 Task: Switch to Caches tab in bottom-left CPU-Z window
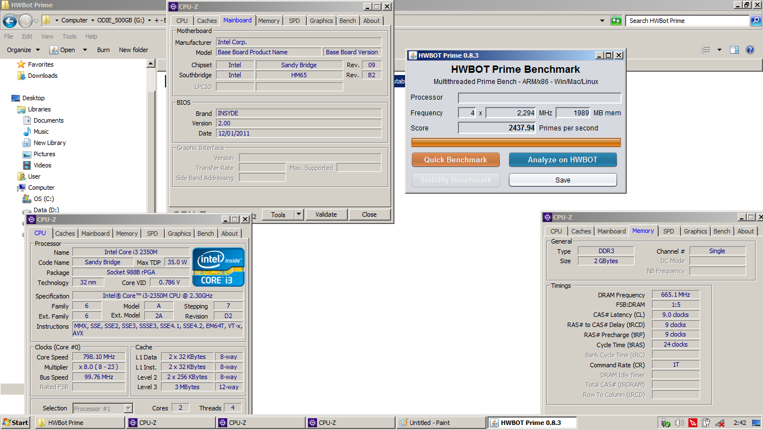pos(65,233)
